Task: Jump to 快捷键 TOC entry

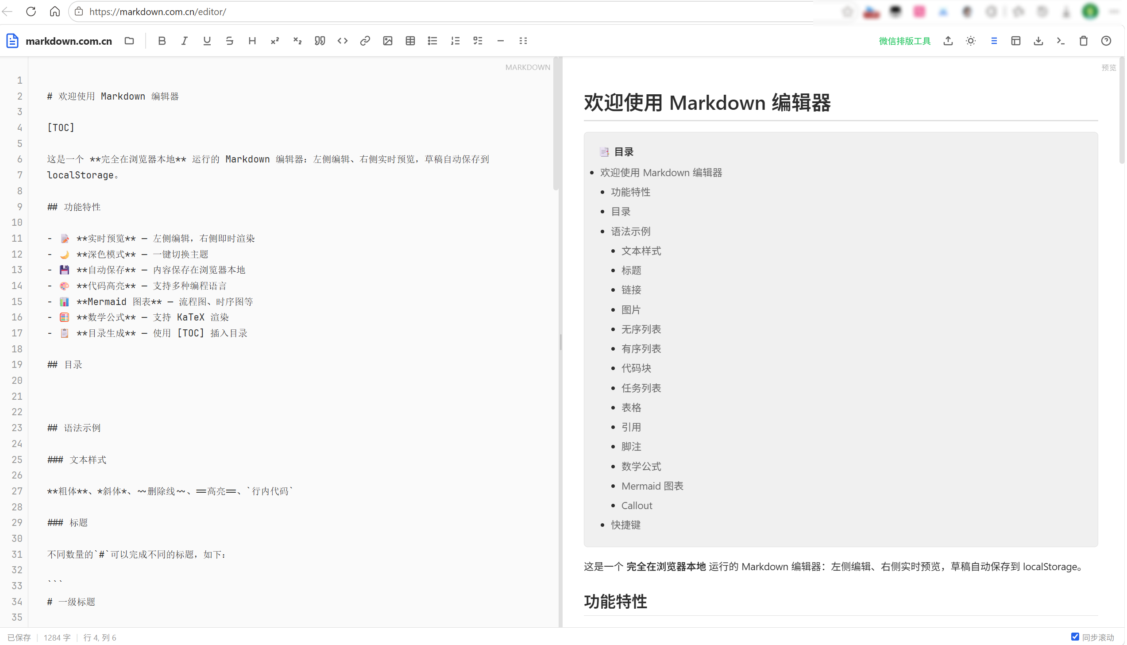Action: pyautogui.click(x=626, y=525)
